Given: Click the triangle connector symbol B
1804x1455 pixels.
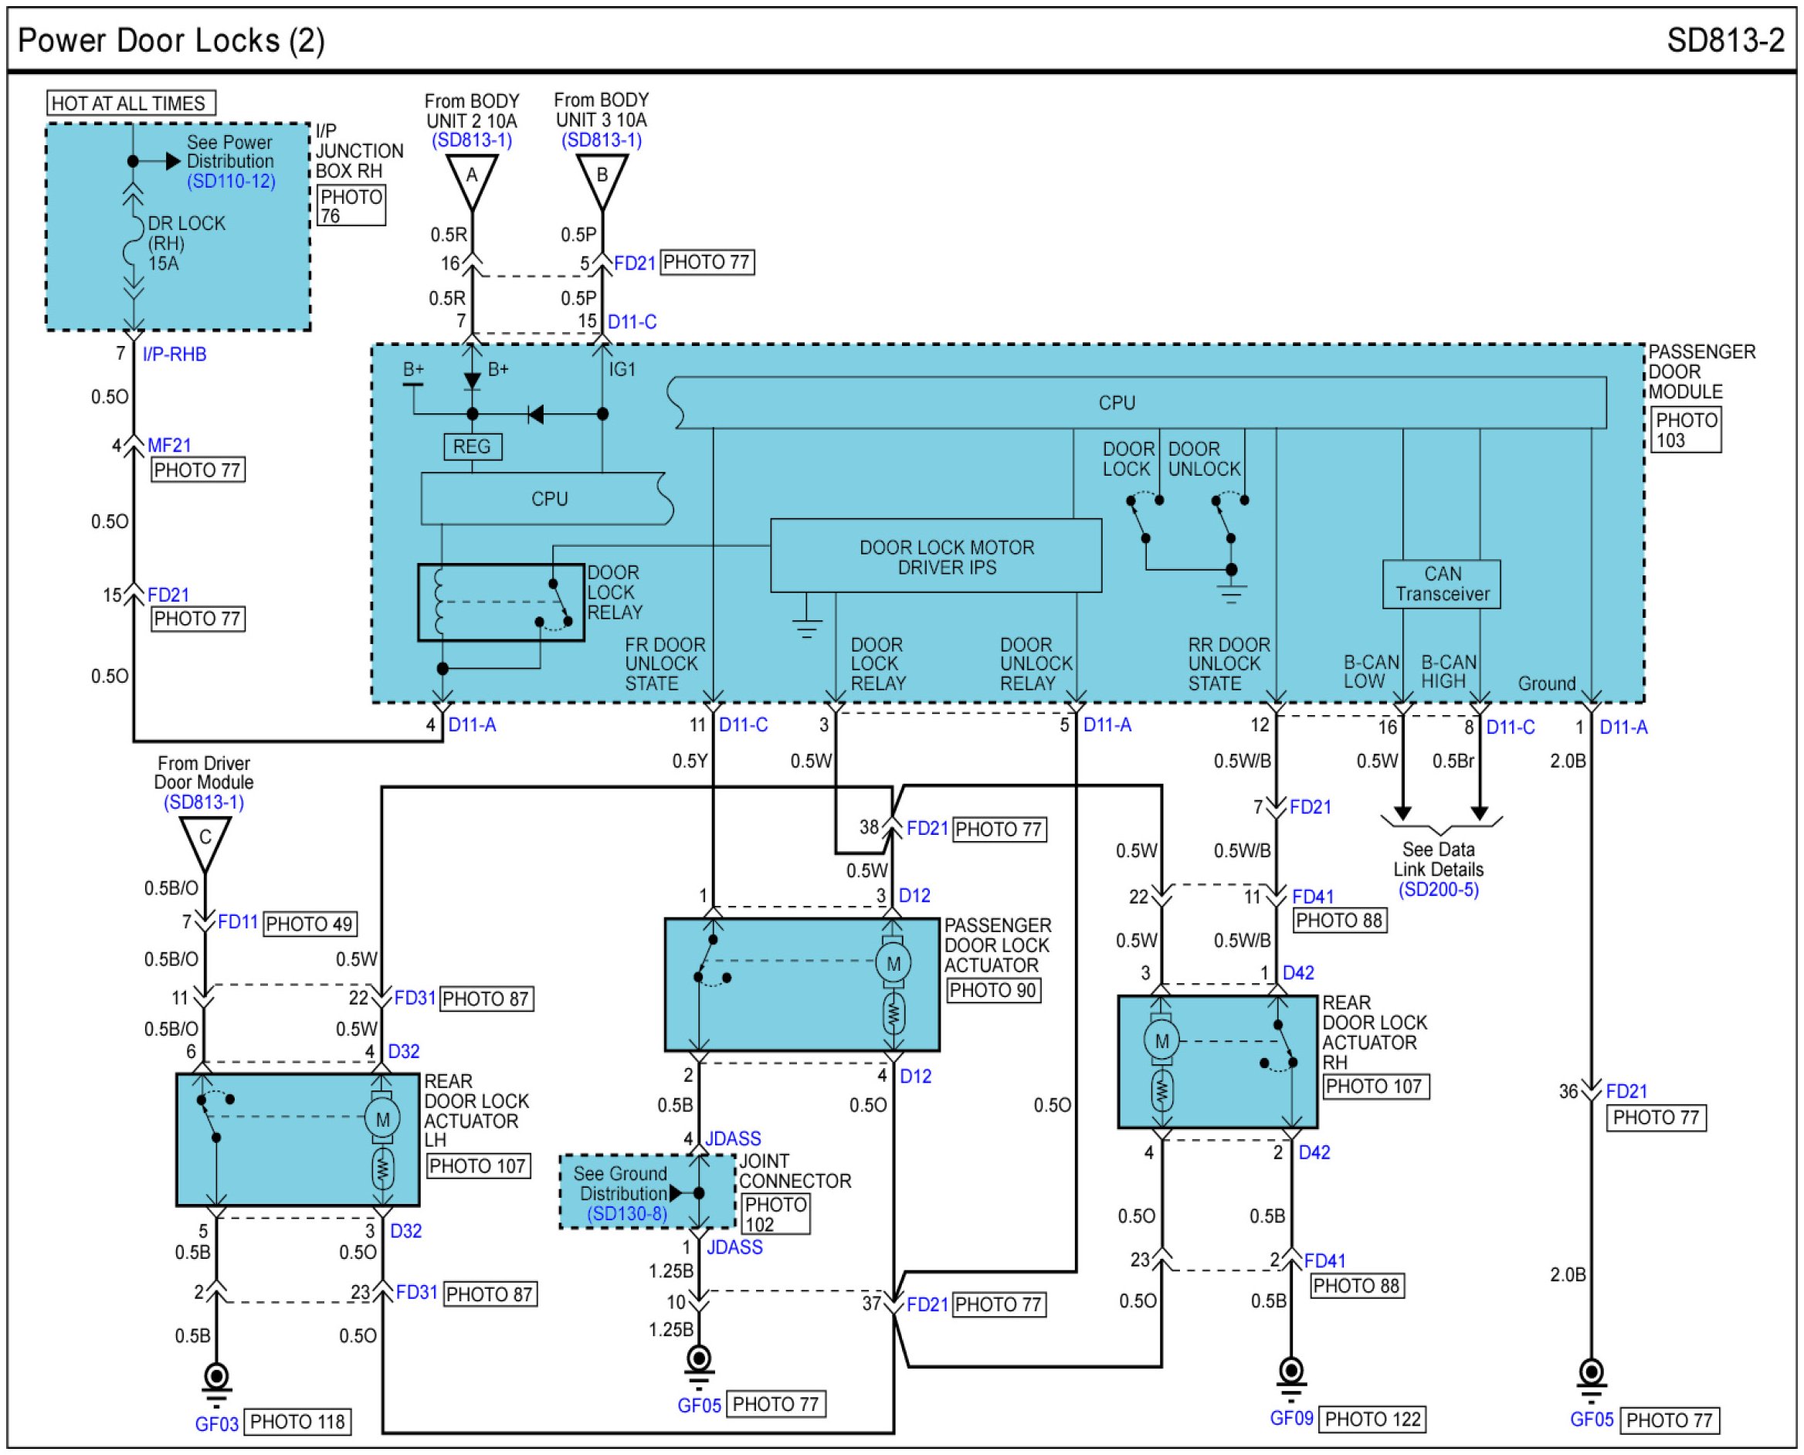Looking at the screenshot, I should tap(602, 178).
